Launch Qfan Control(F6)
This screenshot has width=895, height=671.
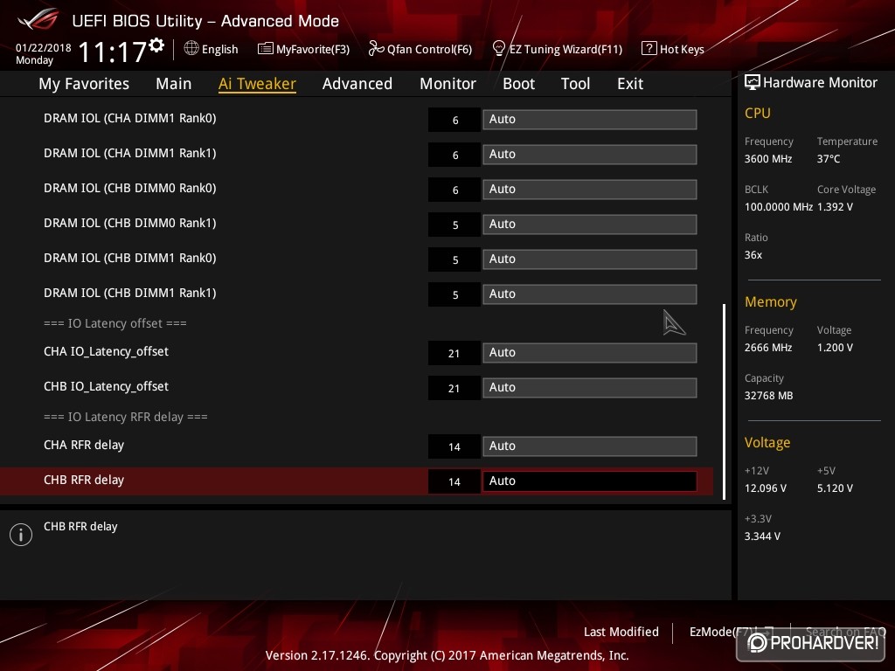(429, 49)
